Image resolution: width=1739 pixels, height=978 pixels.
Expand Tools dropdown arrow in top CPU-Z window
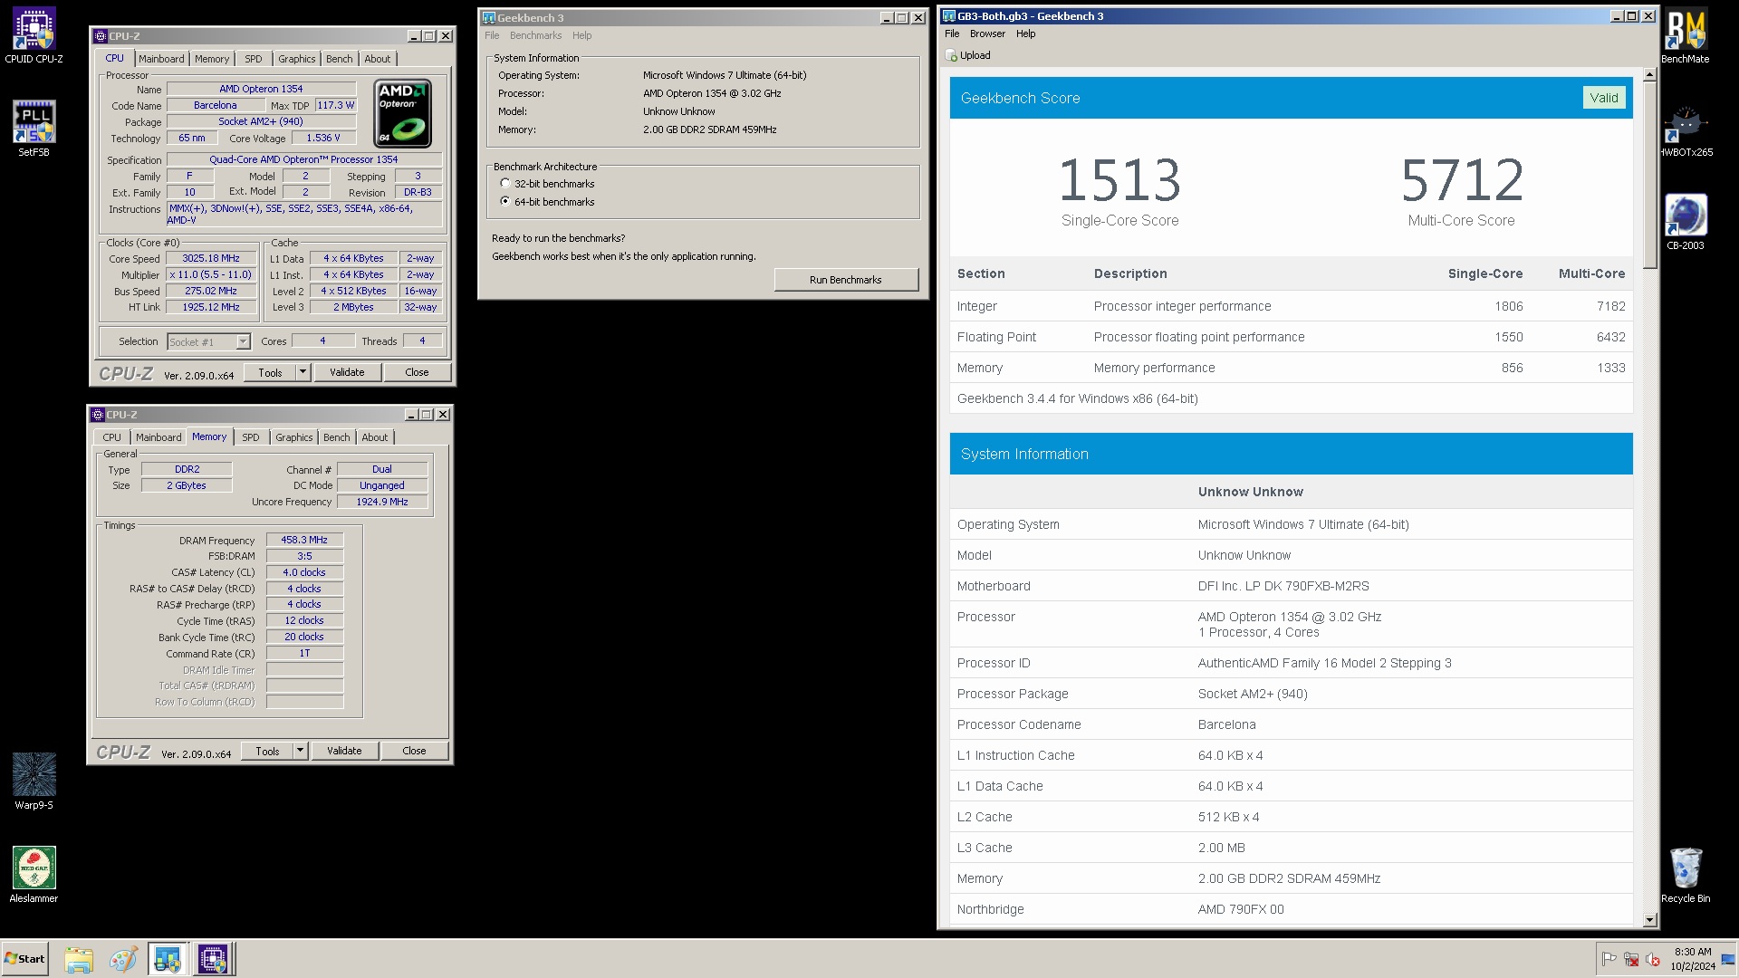[x=303, y=372]
